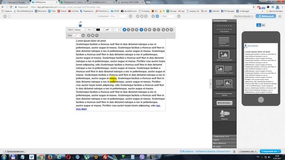Switch mobile preview to landscape orientation
Image resolution: width=285 pixels, height=160 pixels.
(263, 25)
